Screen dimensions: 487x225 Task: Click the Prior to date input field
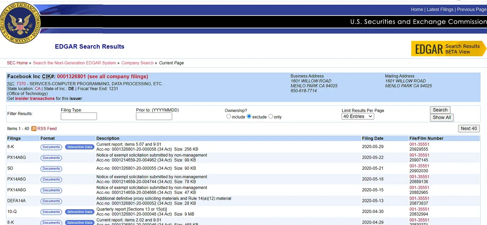154,116
